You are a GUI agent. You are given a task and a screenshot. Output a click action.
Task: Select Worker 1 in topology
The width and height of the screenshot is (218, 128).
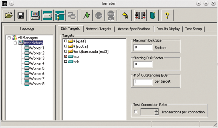pyautogui.click(x=37, y=48)
